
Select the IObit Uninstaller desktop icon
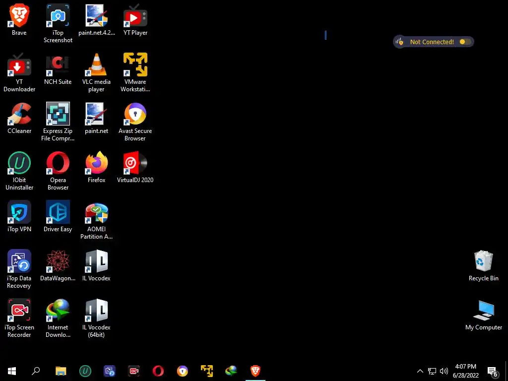tap(19, 171)
